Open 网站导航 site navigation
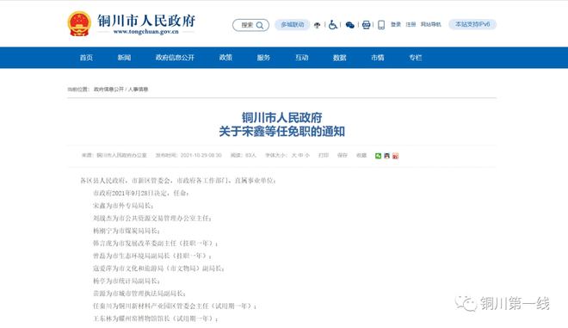Image resolution: width=568 pixels, height=328 pixels. click(x=430, y=24)
